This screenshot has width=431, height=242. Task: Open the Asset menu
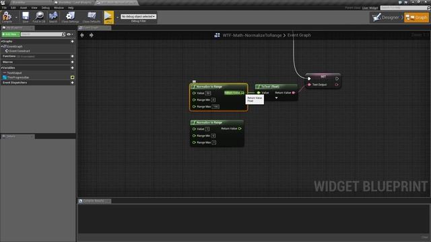click(x=24, y=7)
